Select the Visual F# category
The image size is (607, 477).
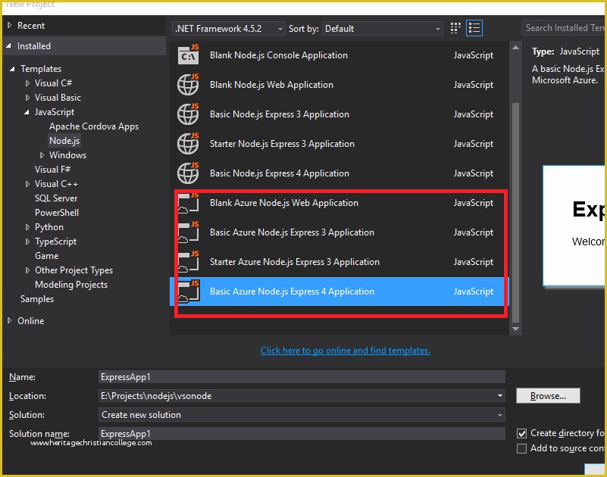coord(52,170)
